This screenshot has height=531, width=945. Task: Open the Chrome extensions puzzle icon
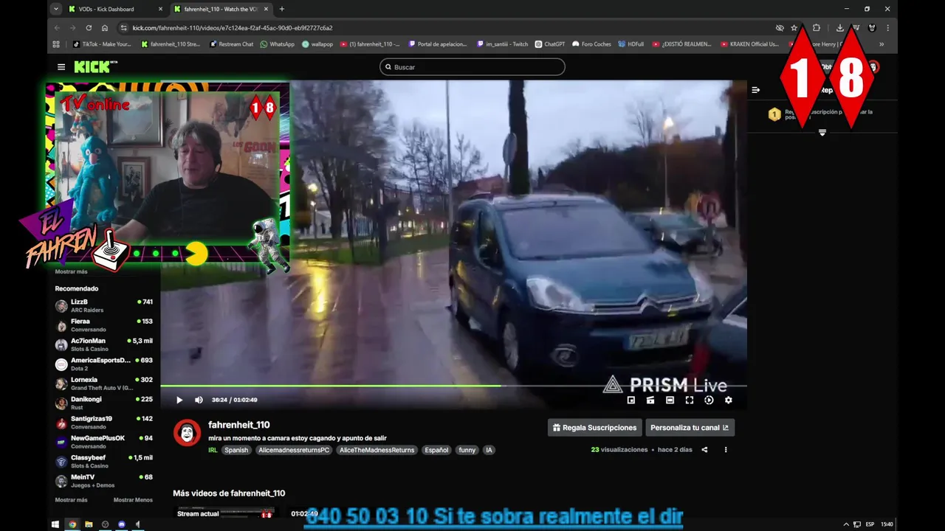tap(817, 28)
